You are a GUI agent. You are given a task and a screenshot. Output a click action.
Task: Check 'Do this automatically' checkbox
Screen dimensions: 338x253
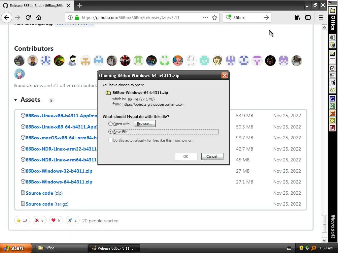(110, 140)
